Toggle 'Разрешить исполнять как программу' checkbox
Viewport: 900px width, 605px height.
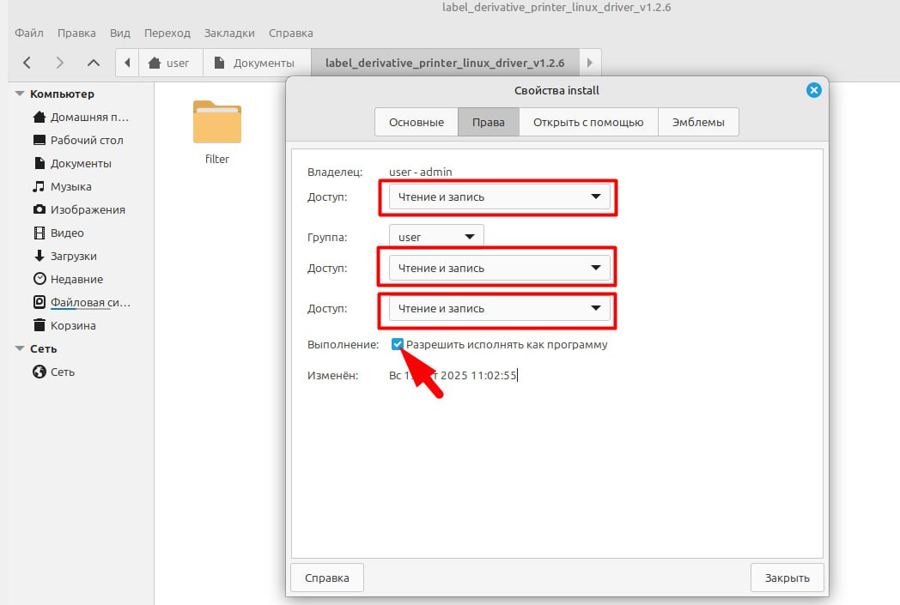[x=398, y=344]
